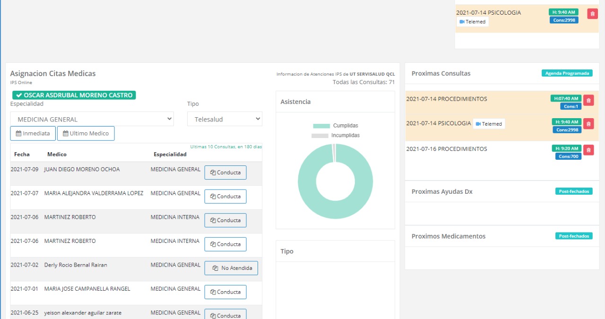Click the Proximas Ayudas Dx heading
Screen dimensions: 605x319
click(x=442, y=191)
